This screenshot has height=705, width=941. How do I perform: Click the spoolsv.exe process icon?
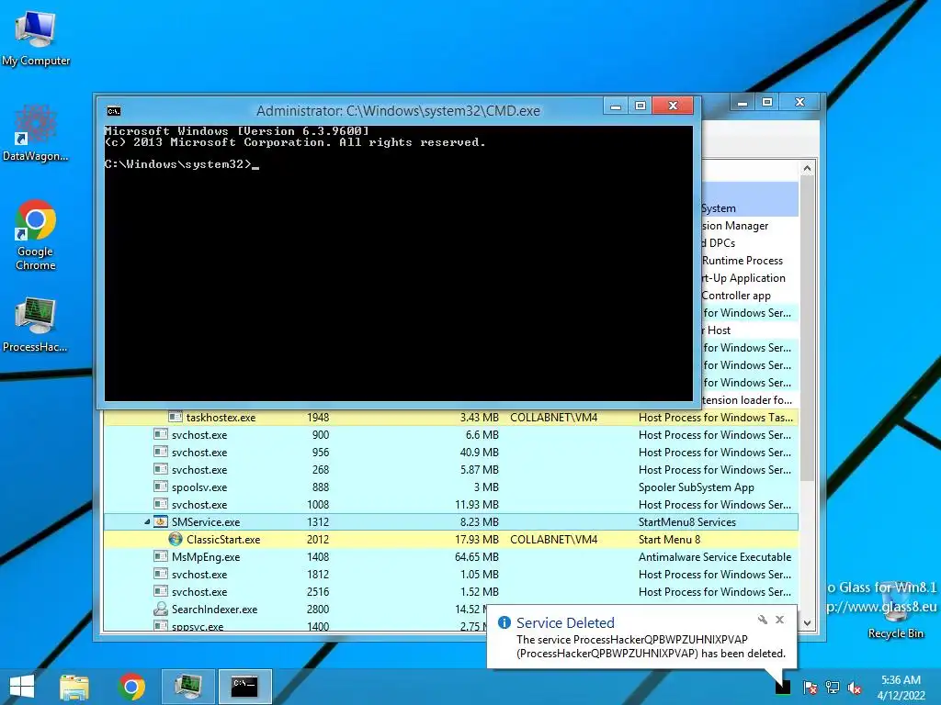point(160,487)
